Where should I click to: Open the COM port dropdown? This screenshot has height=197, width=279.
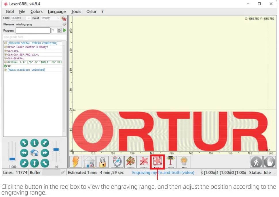pos(29,18)
